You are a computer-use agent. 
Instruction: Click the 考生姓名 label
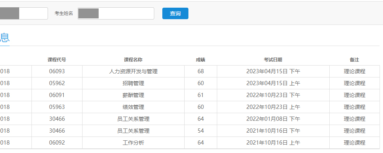[64, 13]
